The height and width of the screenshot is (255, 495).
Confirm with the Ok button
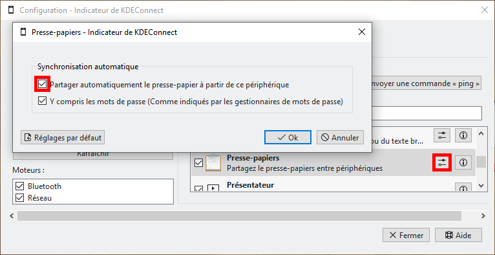(288, 137)
